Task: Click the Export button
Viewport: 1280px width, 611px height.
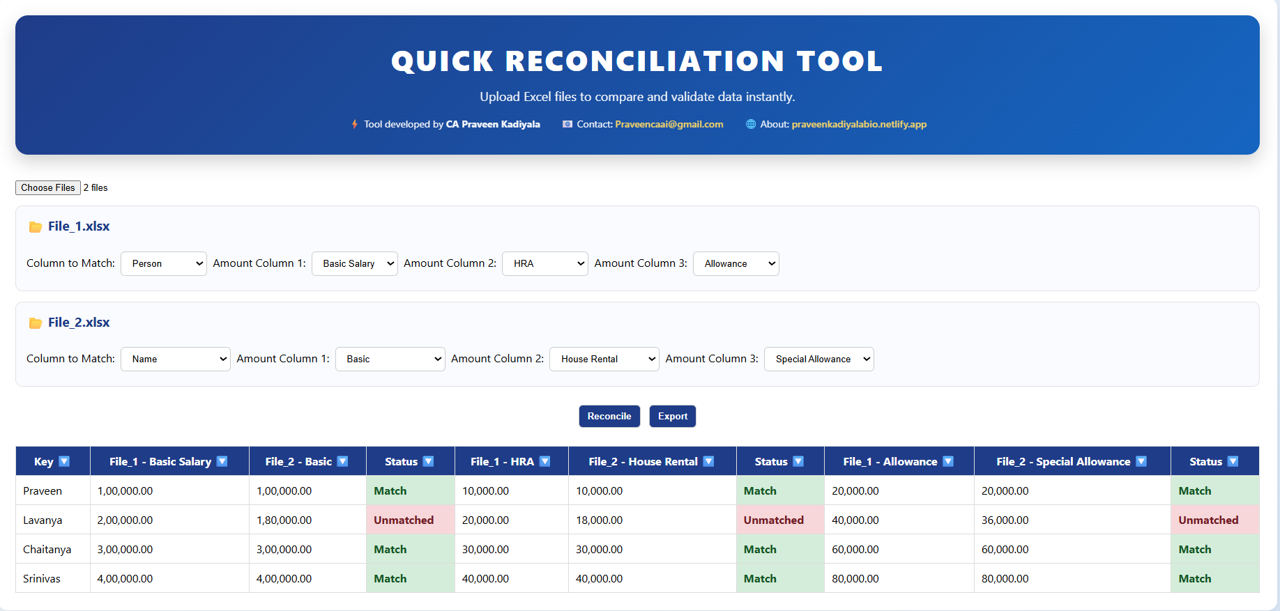Action: [672, 416]
